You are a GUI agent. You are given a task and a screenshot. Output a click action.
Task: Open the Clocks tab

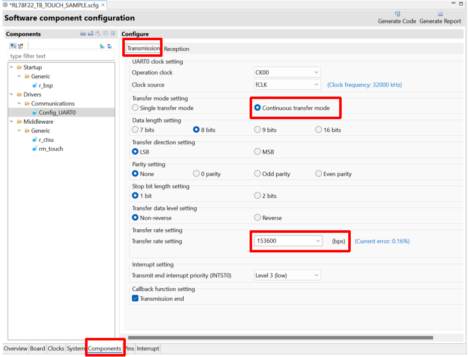(56, 348)
